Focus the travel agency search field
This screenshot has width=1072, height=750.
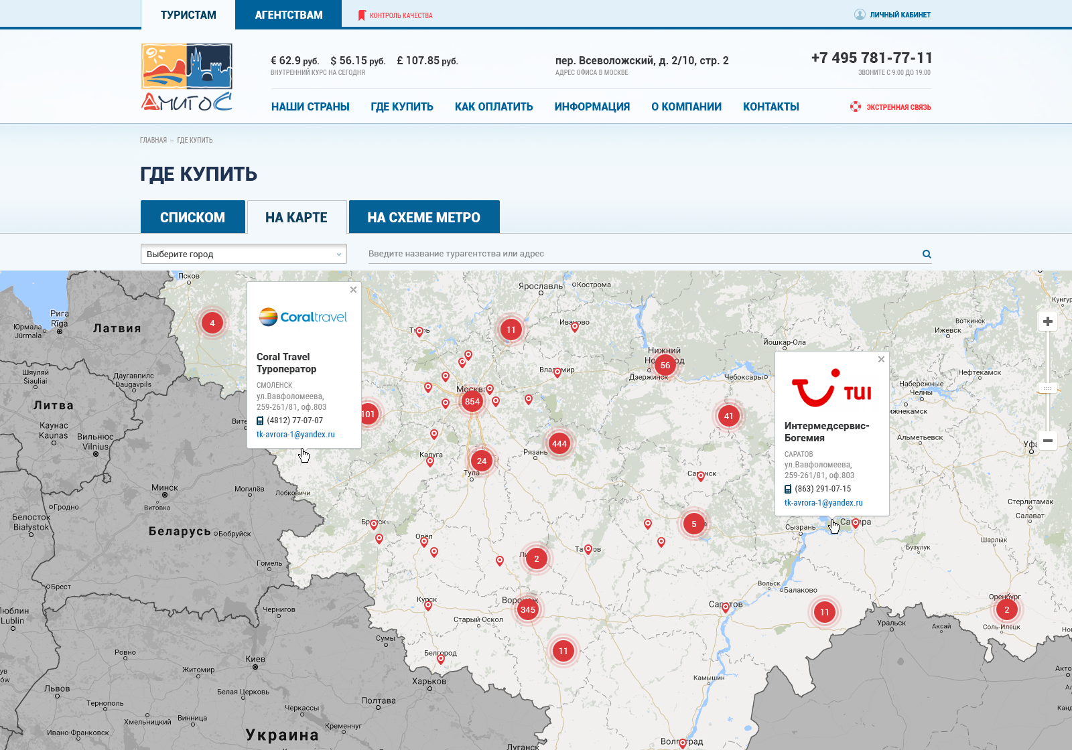click(x=643, y=254)
